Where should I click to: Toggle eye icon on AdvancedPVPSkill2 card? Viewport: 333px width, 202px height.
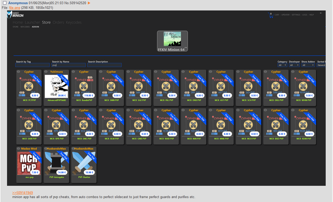pos(46,72)
